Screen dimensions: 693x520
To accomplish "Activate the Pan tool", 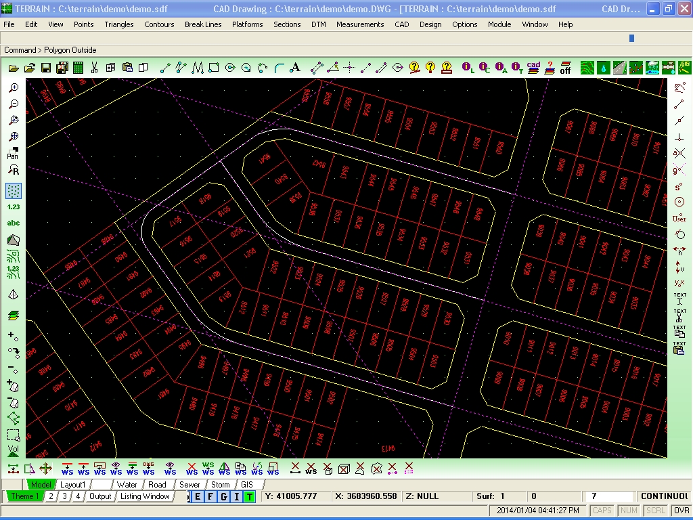I will (x=14, y=153).
